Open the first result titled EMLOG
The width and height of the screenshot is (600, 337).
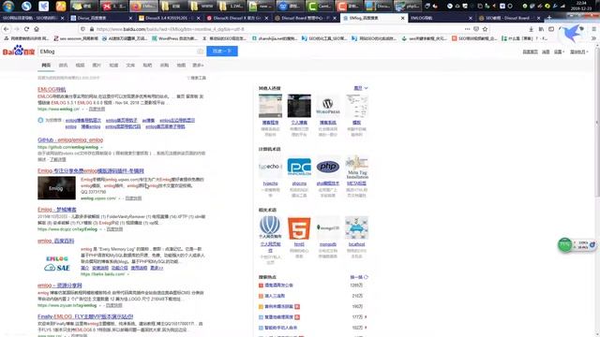(52, 90)
